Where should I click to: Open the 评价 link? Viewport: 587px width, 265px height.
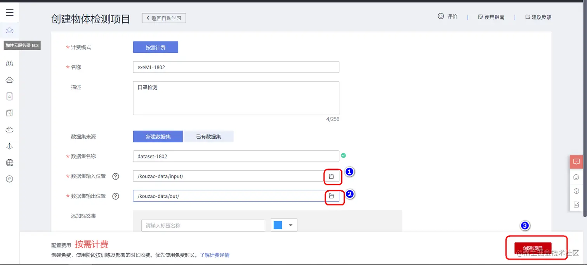tap(452, 16)
